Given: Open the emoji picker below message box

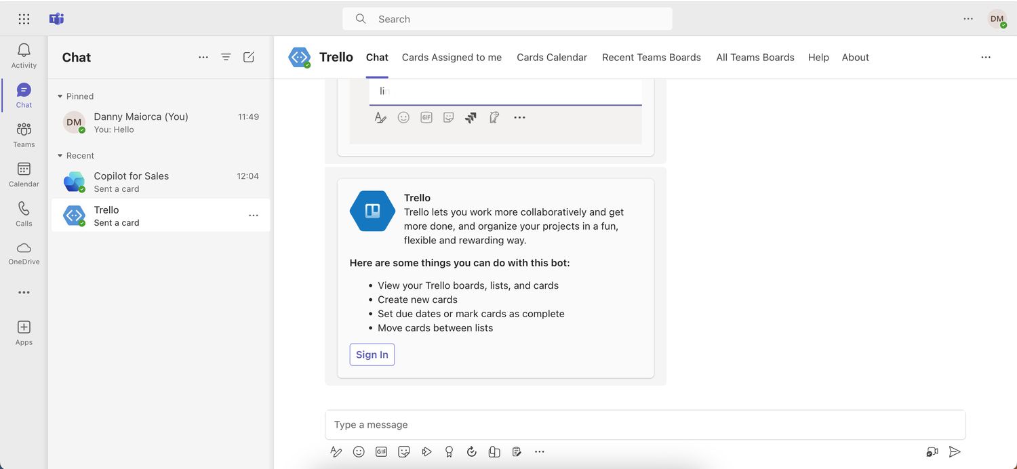Looking at the screenshot, I should [359, 452].
